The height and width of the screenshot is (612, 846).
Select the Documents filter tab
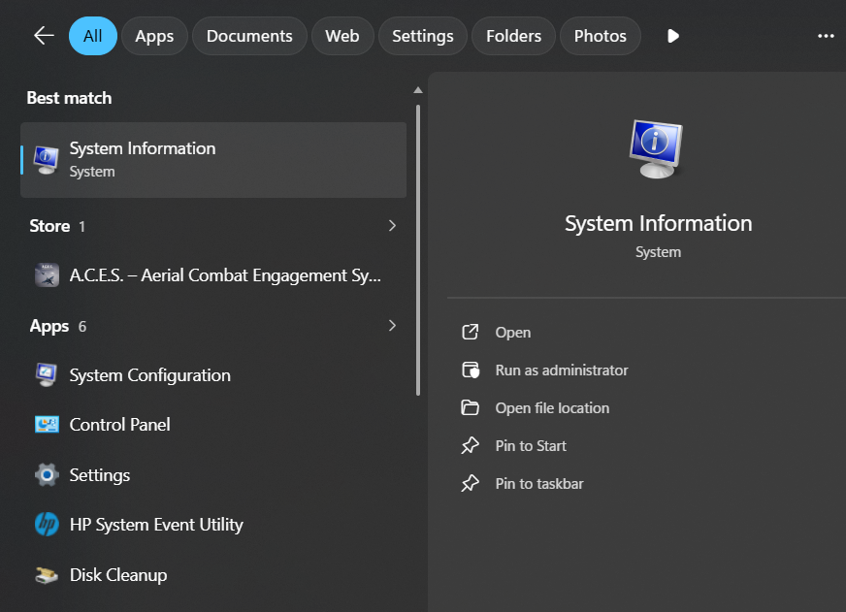pyautogui.click(x=249, y=36)
